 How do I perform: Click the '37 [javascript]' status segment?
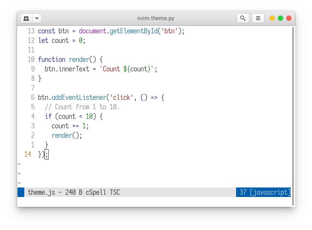[x=263, y=192]
